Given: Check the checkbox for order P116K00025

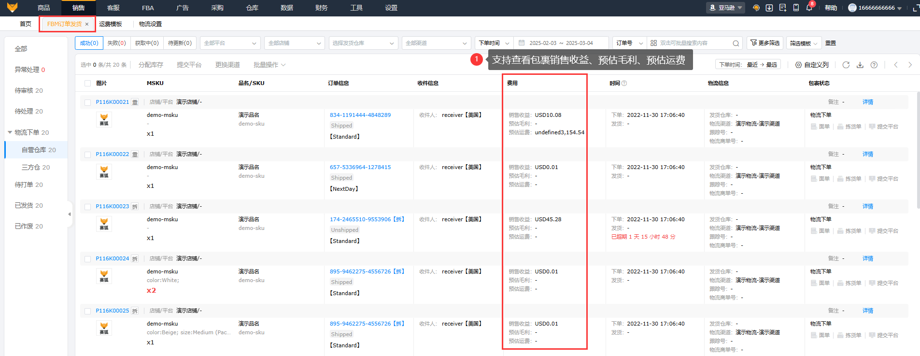Looking at the screenshot, I should point(87,311).
